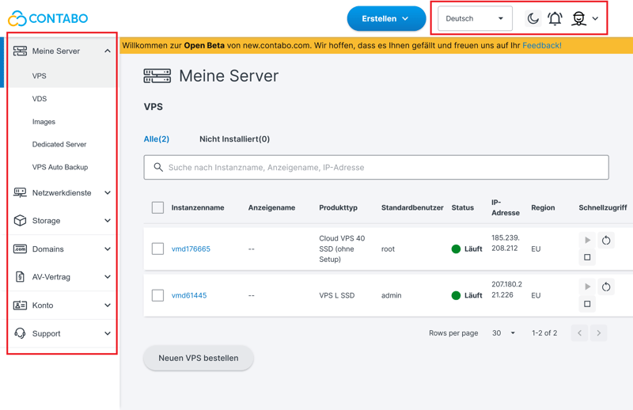Click Neuen VPS bestellen button
Viewport: 633px width, 410px height.
[x=199, y=358]
